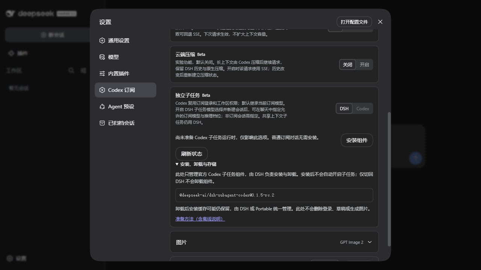Open 已归档会话 section

(125, 123)
